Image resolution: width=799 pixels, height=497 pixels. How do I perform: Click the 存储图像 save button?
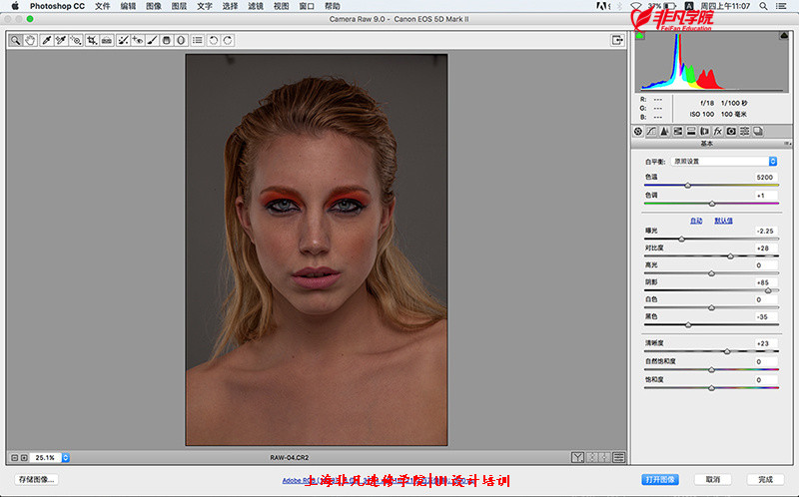(36, 480)
